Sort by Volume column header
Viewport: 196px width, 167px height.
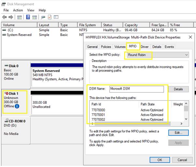click(19, 25)
